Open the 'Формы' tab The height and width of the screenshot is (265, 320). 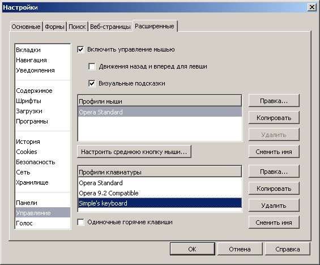(x=55, y=27)
